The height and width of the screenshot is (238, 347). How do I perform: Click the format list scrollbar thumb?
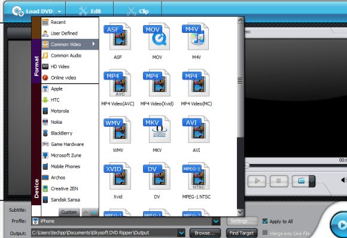click(x=241, y=81)
